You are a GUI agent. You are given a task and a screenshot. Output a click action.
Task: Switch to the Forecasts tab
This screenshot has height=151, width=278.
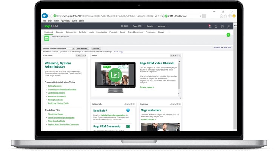pos(113,32)
